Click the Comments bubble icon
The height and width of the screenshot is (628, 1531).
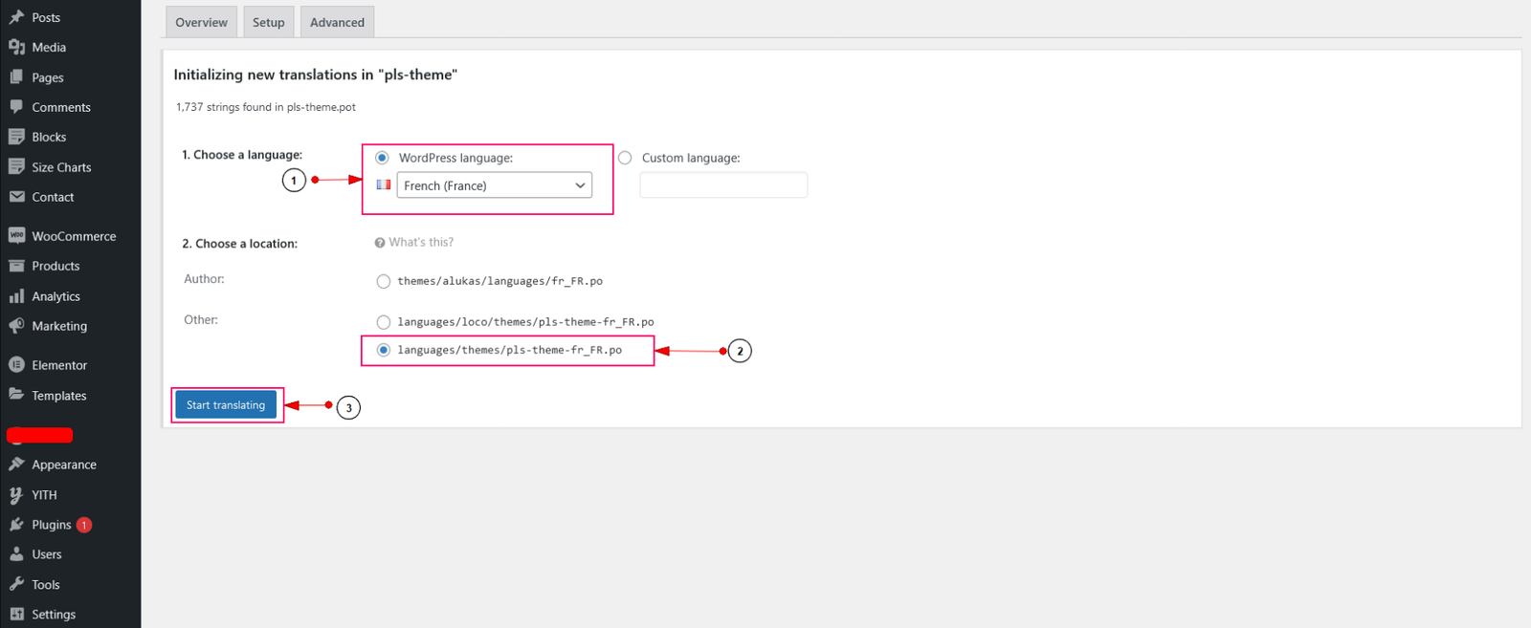coord(16,107)
